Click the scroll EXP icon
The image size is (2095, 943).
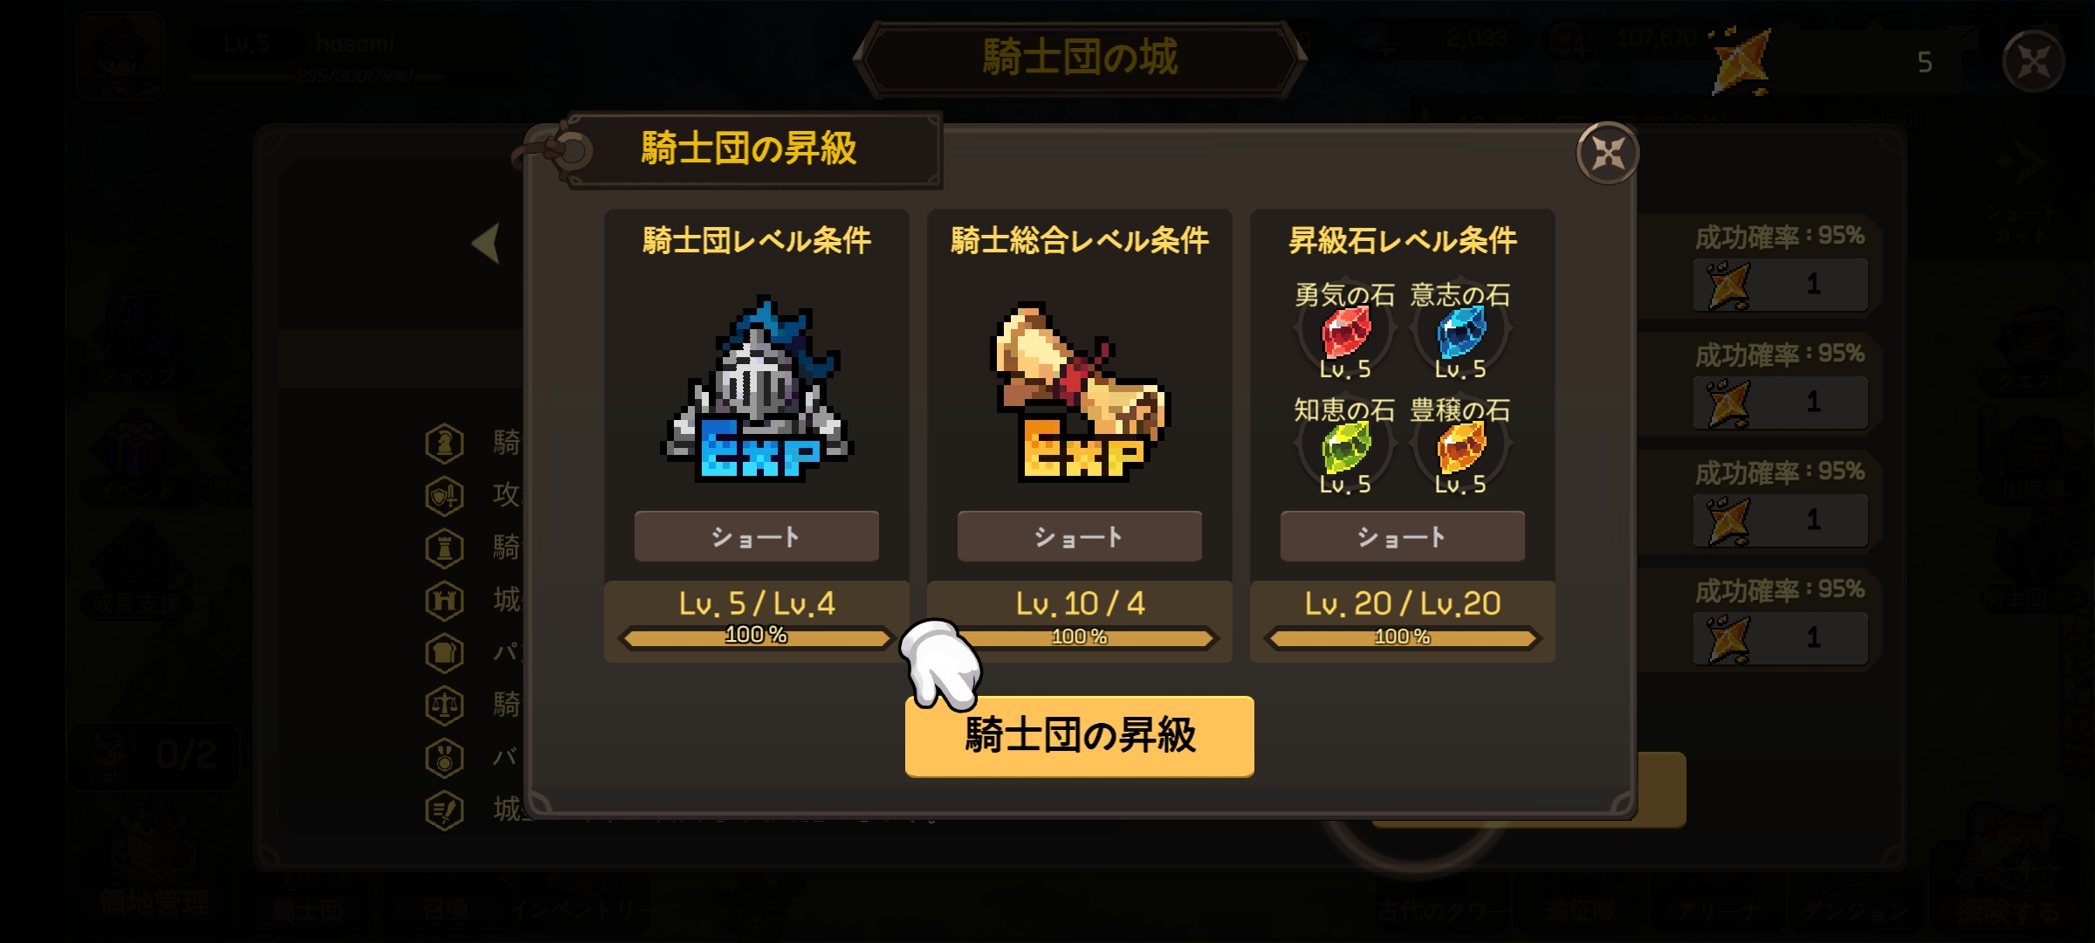[x=1081, y=391]
